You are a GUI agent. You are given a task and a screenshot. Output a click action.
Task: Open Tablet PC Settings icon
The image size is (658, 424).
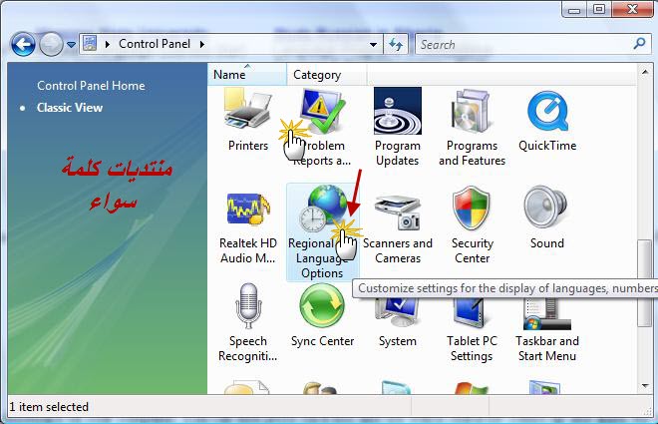(x=472, y=312)
